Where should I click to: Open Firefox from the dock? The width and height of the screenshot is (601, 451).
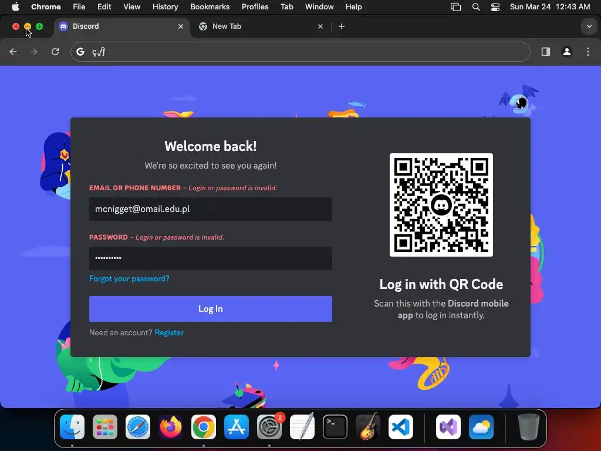pyautogui.click(x=171, y=427)
